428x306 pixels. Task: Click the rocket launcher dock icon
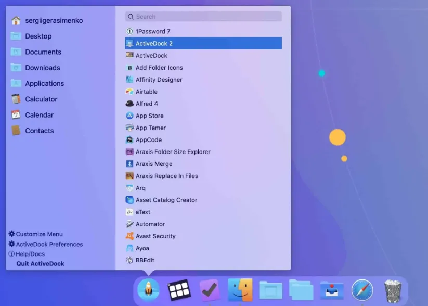[x=148, y=290]
